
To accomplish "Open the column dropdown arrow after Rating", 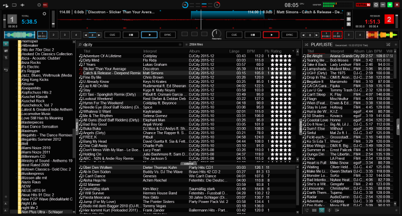I will 293,51.
